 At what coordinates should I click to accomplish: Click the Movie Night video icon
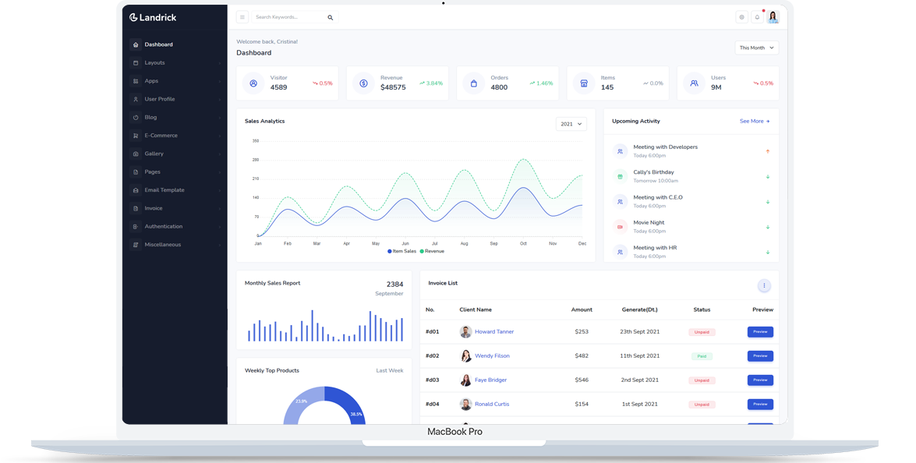pos(620,227)
